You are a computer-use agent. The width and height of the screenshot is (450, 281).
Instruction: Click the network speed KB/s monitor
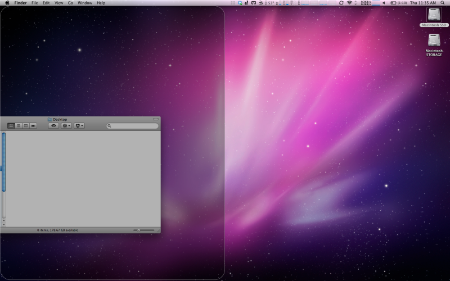pos(366,3)
